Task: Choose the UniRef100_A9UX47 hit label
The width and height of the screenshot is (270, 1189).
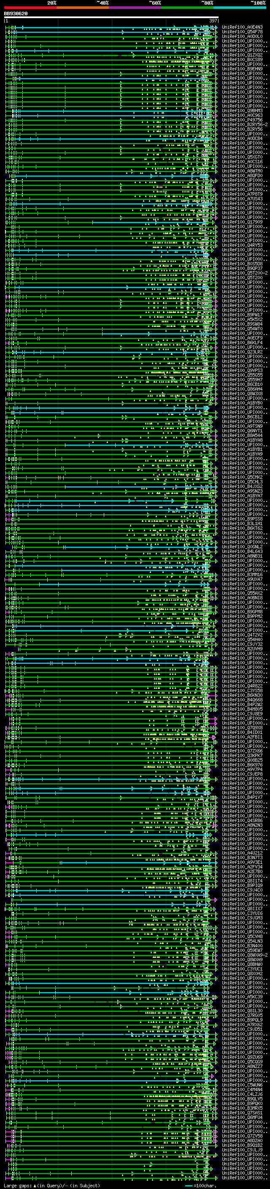Action: click(242, 579)
